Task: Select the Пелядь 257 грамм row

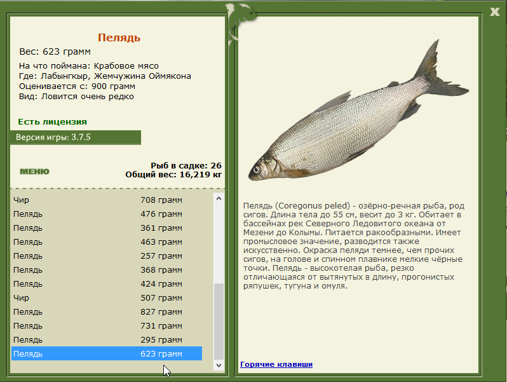Action: tap(107, 256)
